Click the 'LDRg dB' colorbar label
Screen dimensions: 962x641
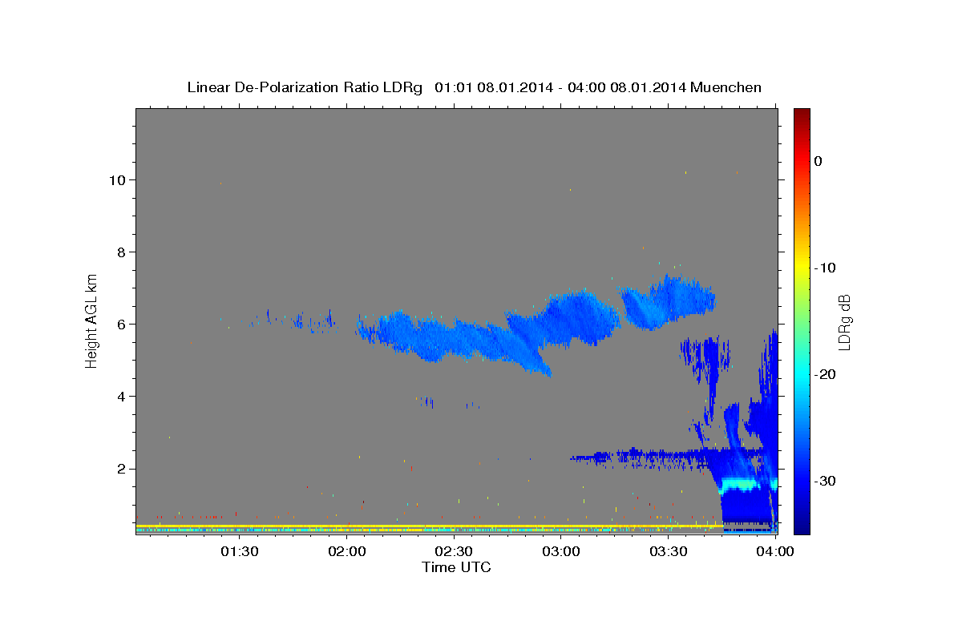tap(843, 322)
